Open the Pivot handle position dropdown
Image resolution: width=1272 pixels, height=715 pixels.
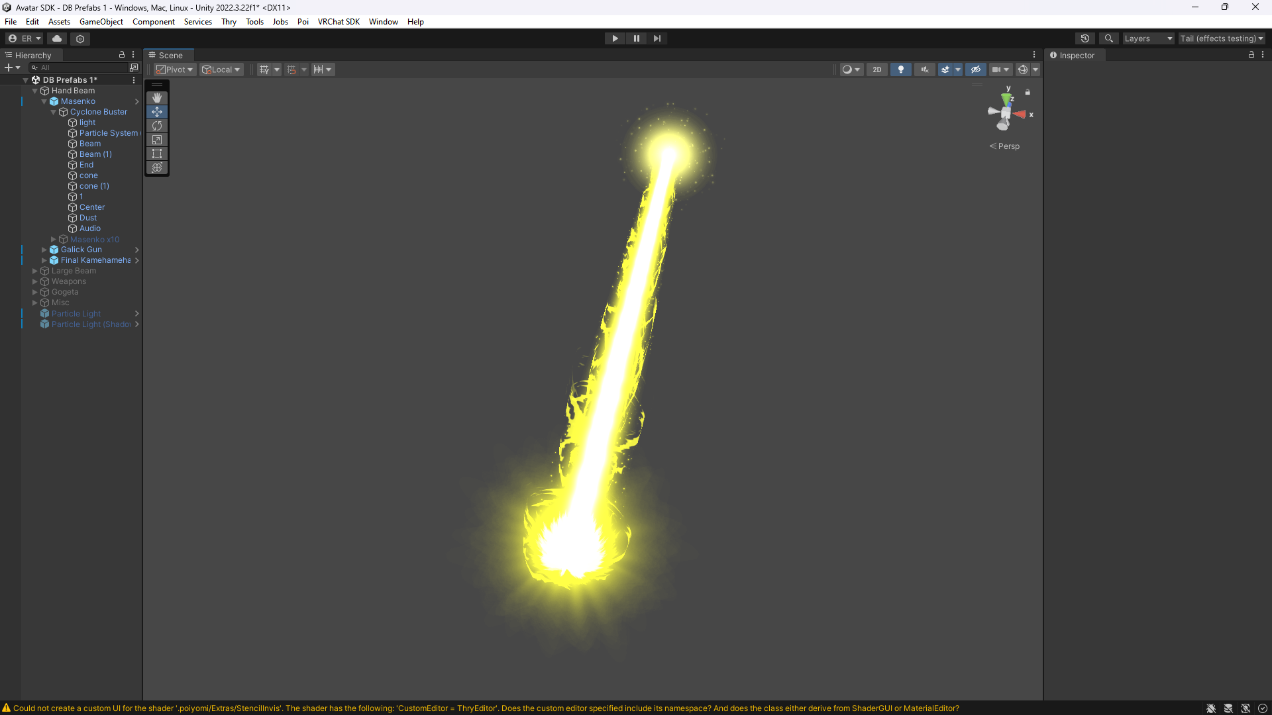[175, 70]
